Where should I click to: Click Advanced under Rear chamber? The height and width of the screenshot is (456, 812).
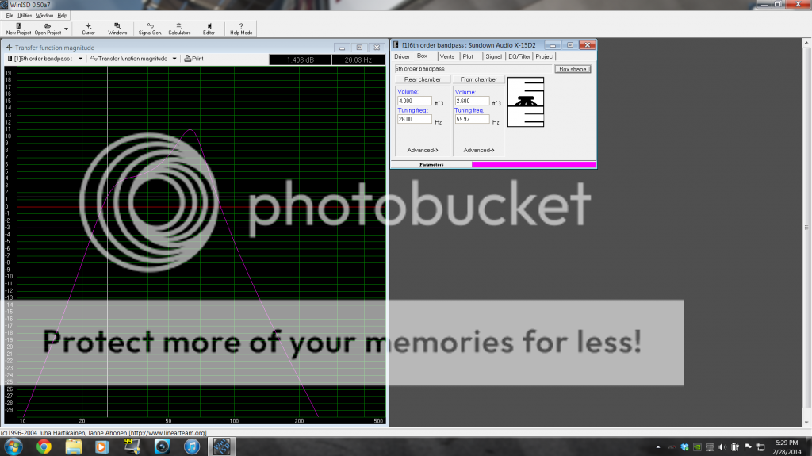point(421,150)
